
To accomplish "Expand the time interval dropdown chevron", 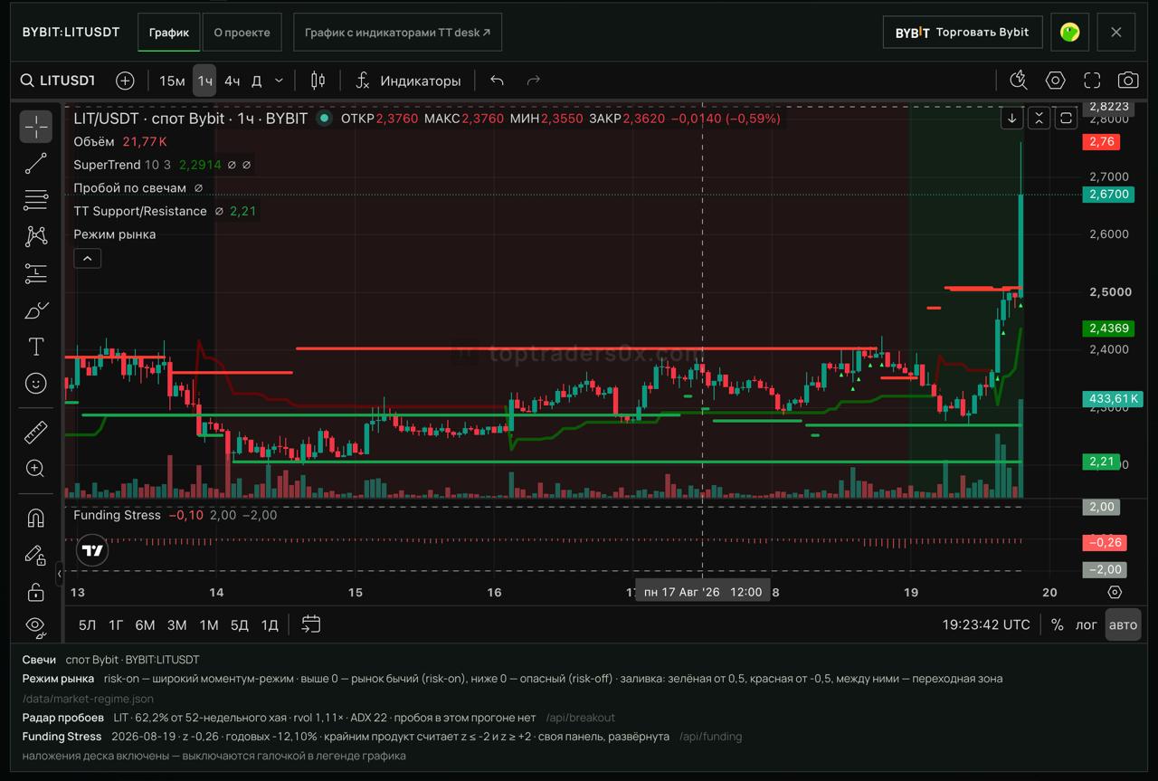I will (x=279, y=81).
